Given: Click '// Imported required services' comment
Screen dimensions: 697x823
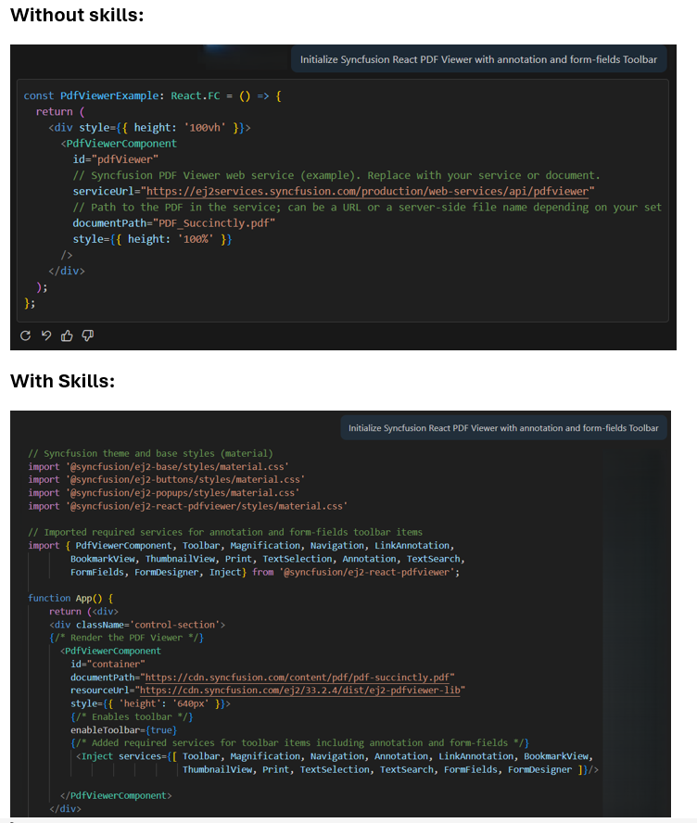Looking at the screenshot, I should pyautogui.click(x=225, y=532).
